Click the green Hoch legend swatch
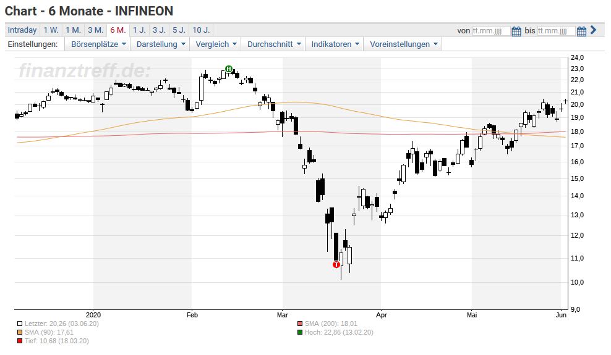This screenshot has width=611, height=355. pos(300,332)
